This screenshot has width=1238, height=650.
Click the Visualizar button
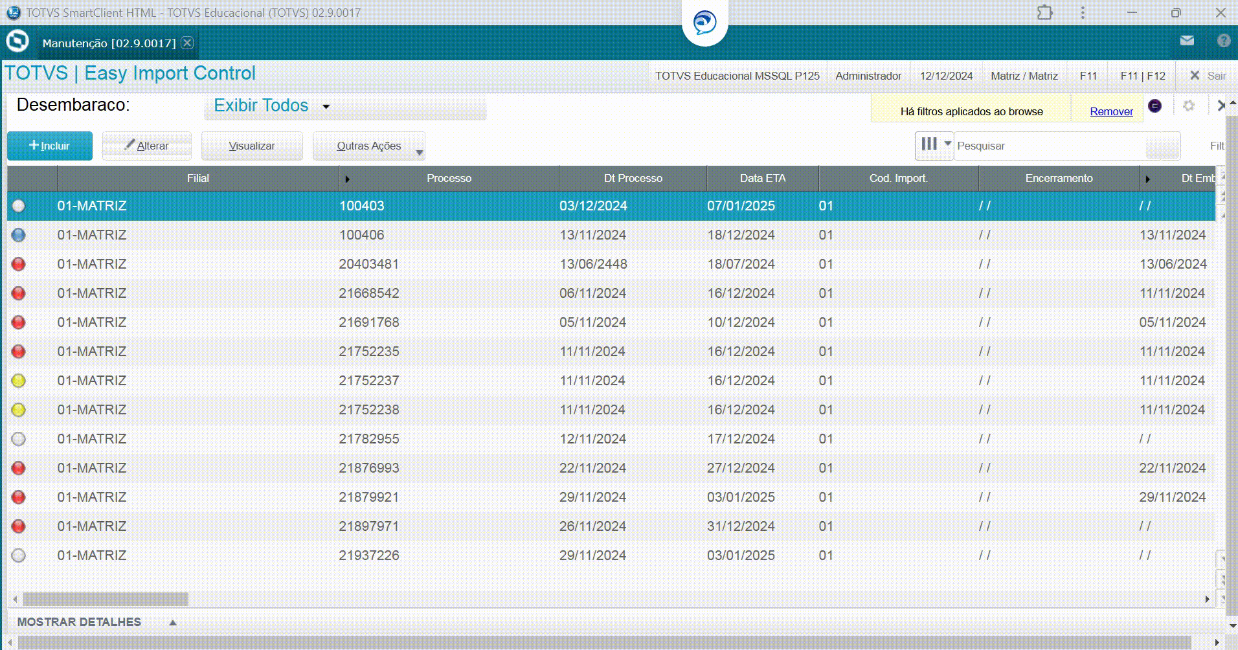click(x=252, y=146)
